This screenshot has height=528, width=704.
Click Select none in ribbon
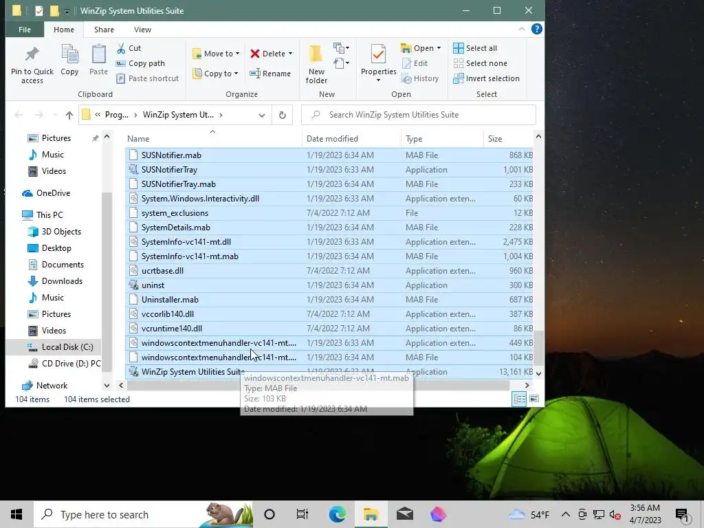[x=481, y=63]
